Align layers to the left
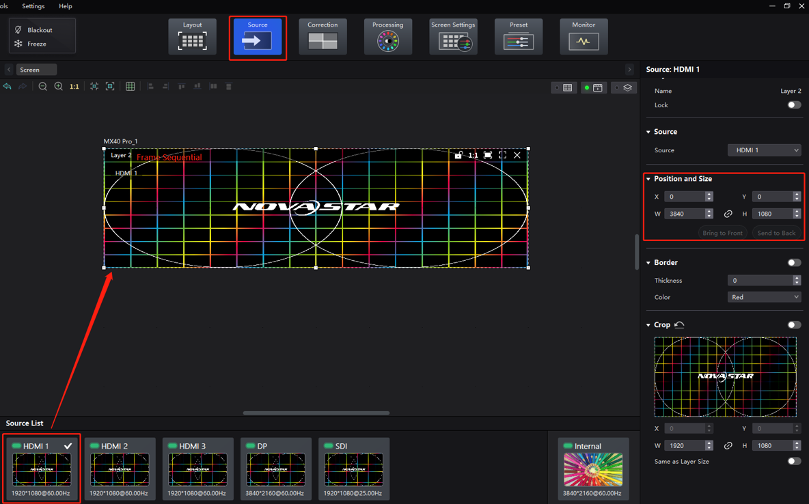This screenshot has height=504, width=809. click(x=150, y=86)
